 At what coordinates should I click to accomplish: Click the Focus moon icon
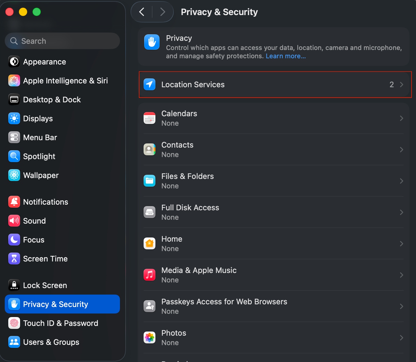[14, 240]
